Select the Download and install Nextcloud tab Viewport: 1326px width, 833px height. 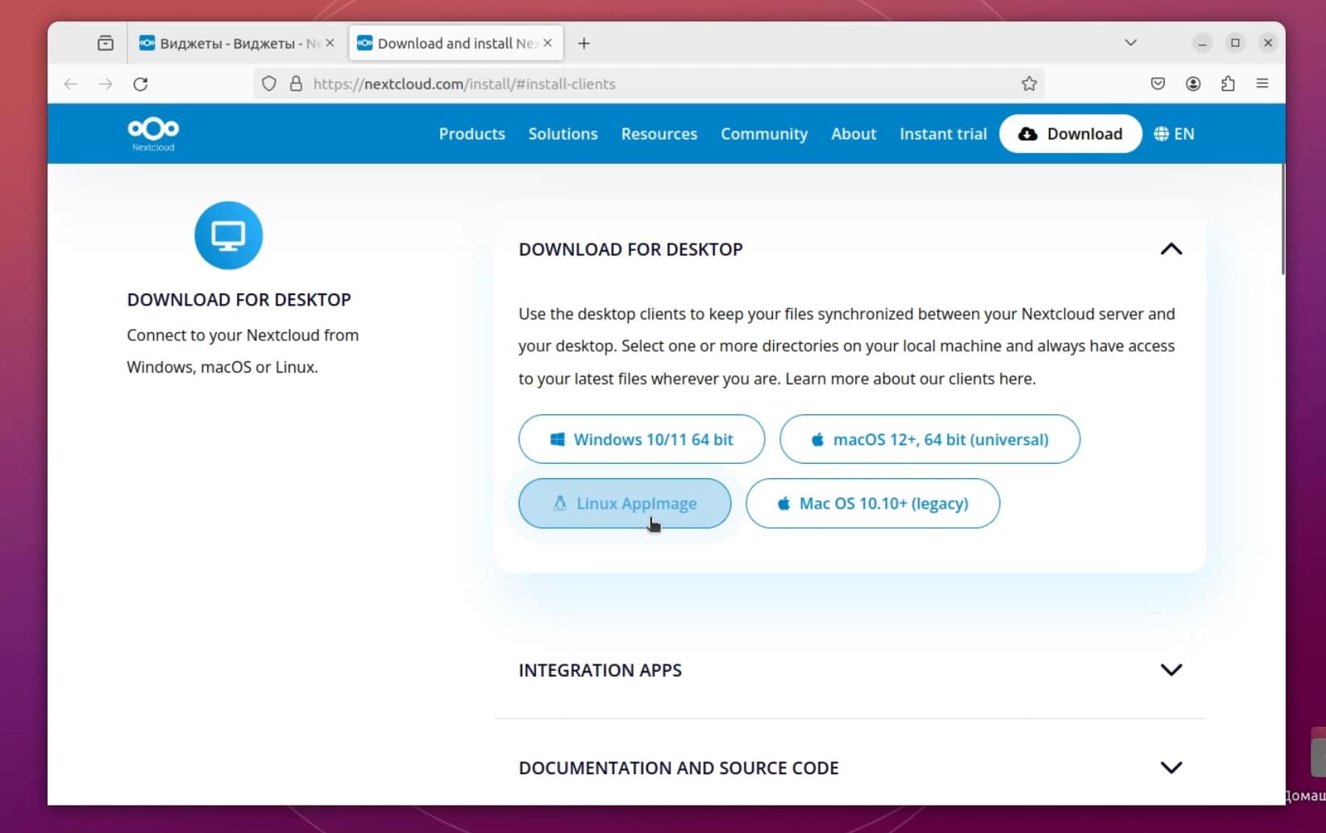coord(456,43)
